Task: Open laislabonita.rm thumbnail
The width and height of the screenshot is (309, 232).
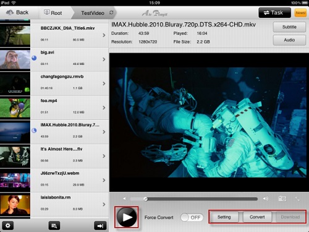Action: point(15,204)
